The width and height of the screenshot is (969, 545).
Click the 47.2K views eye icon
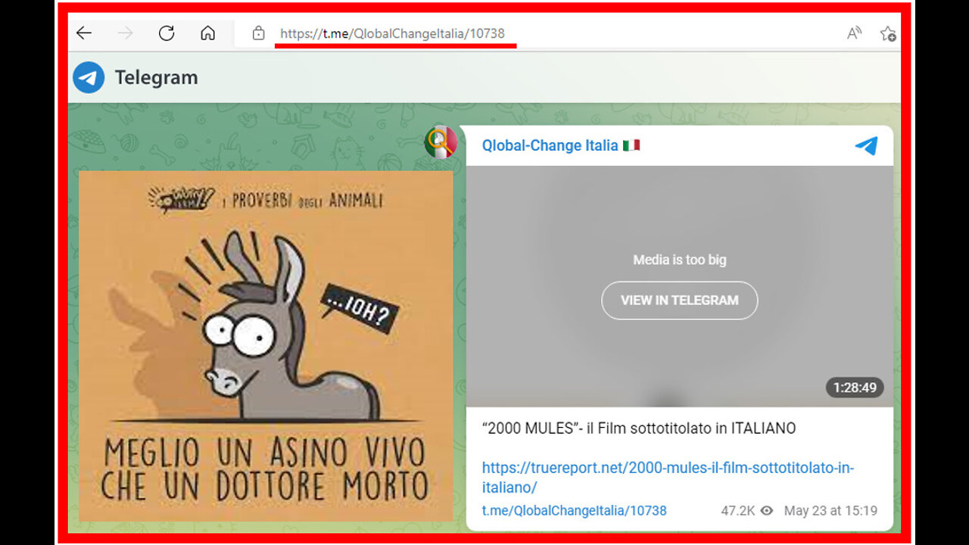(x=767, y=511)
